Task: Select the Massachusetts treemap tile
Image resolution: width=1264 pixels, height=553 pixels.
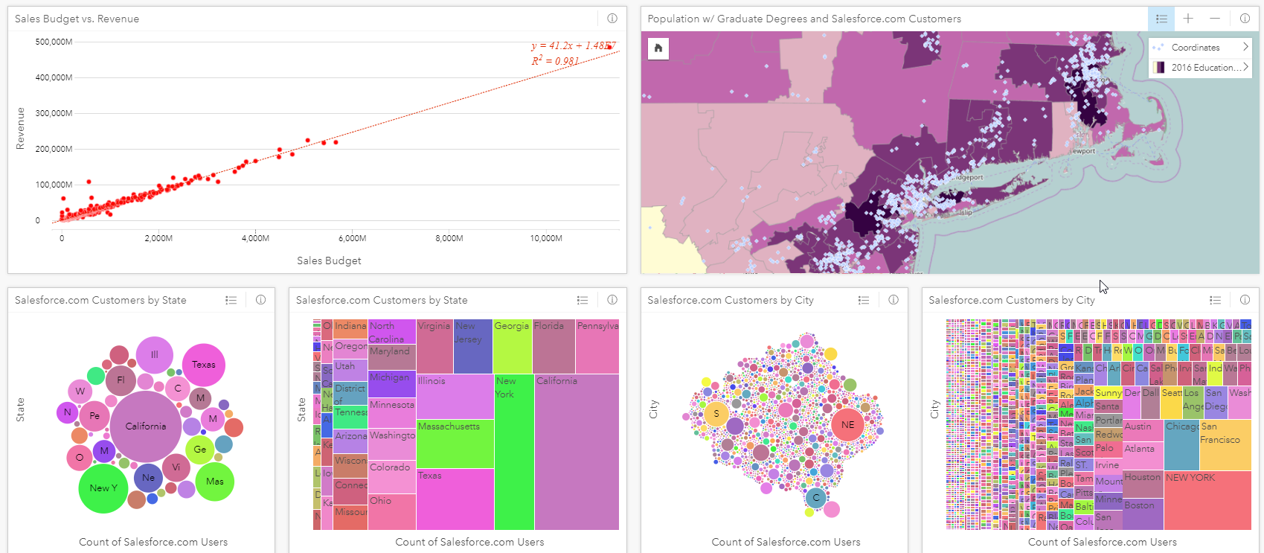Action: [x=455, y=444]
